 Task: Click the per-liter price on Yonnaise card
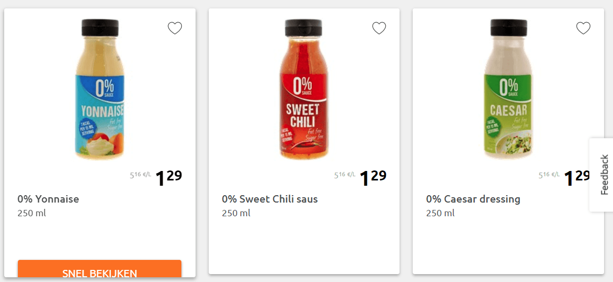(x=140, y=175)
